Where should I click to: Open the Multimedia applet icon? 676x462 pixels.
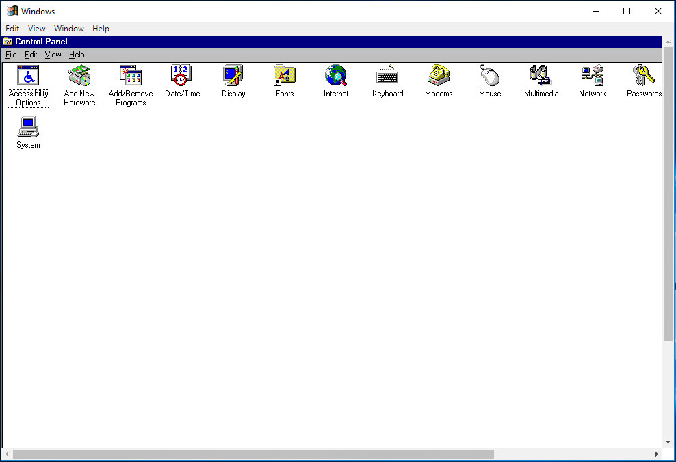tap(541, 76)
